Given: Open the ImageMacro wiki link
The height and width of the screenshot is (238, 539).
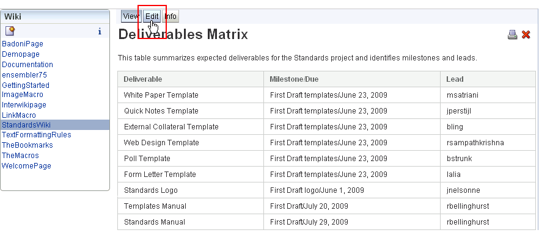Looking at the screenshot, I should point(23,95).
